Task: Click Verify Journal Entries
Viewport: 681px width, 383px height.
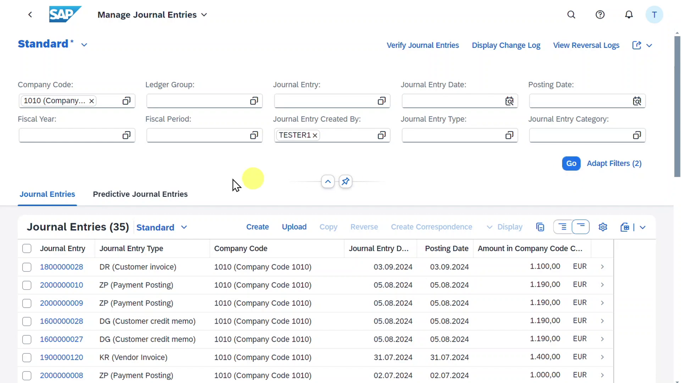Action: pyautogui.click(x=423, y=45)
